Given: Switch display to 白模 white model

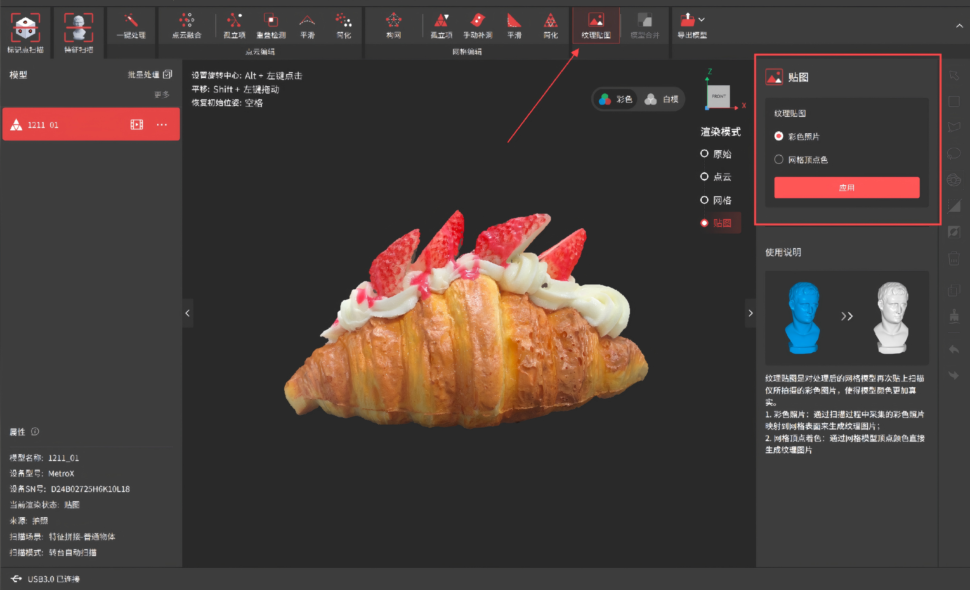Looking at the screenshot, I should point(661,99).
